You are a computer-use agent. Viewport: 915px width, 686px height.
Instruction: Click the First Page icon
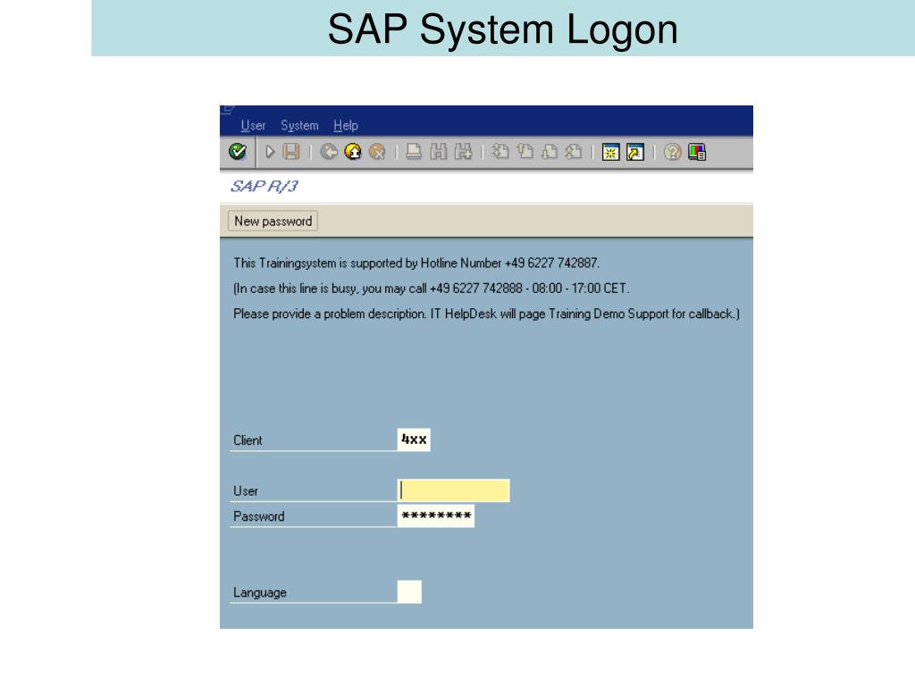point(500,152)
